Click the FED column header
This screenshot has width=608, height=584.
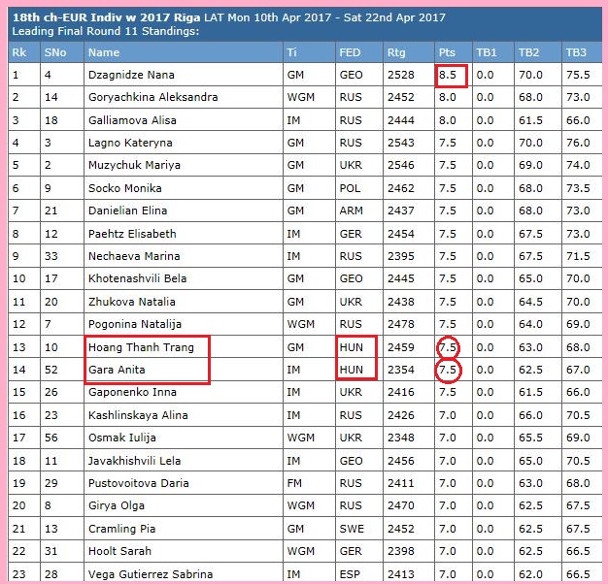click(351, 52)
